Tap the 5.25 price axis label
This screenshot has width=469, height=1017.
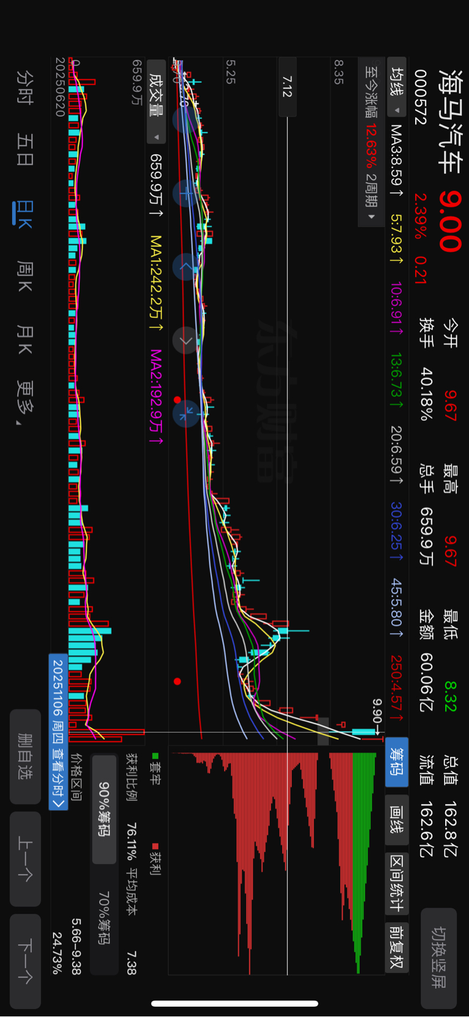click(230, 72)
